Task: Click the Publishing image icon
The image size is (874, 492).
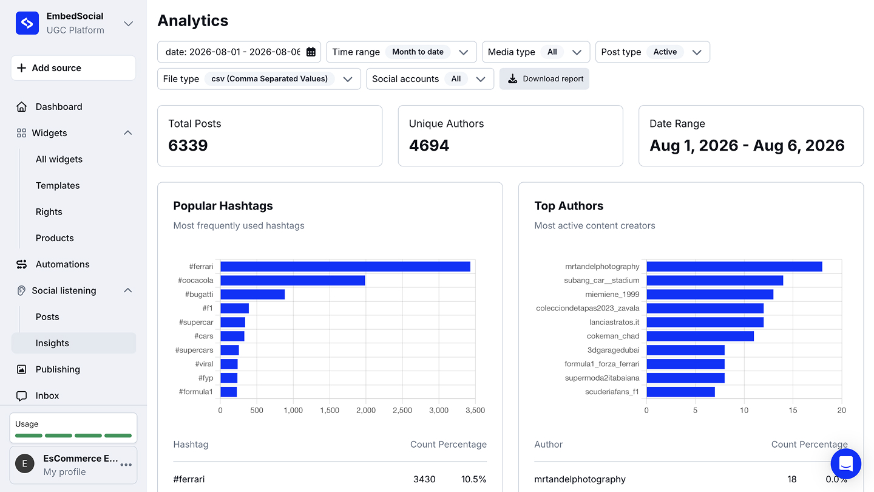Action: point(22,369)
